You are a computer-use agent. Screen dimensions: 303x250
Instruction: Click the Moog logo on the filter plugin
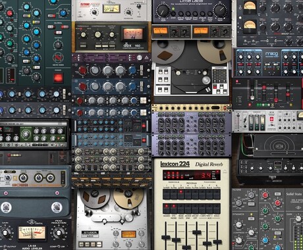[x=271, y=54]
